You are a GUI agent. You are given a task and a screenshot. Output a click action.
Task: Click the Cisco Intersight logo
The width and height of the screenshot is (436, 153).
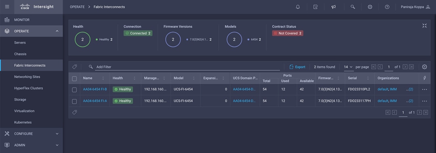37,7
